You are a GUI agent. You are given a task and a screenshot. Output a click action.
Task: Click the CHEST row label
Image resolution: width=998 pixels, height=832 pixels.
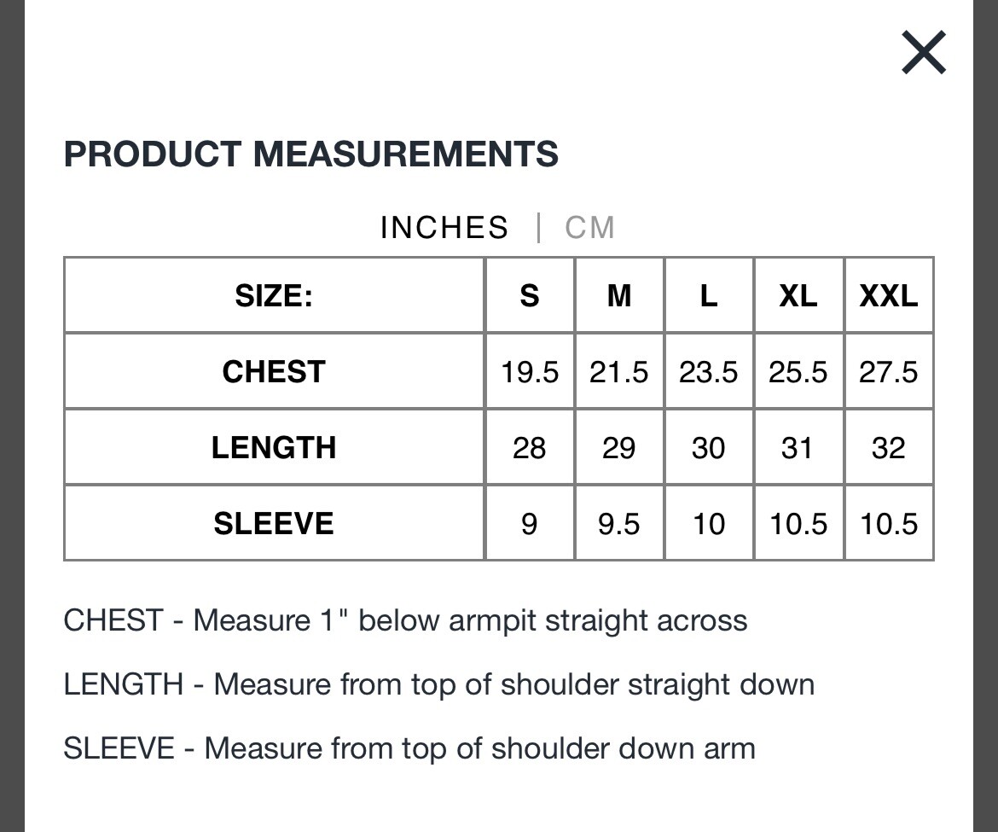point(274,372)
